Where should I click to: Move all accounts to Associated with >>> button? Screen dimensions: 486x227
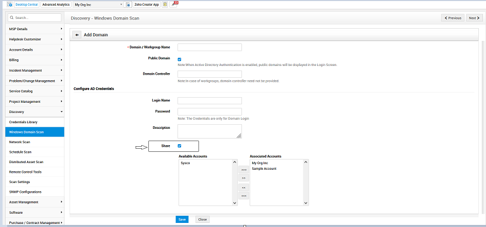(244, 169)
